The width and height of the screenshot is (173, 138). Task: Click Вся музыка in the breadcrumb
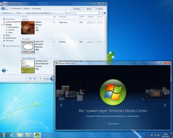37,8
